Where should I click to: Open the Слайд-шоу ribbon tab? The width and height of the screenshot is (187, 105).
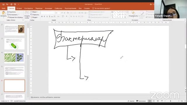tap(58, 8)
